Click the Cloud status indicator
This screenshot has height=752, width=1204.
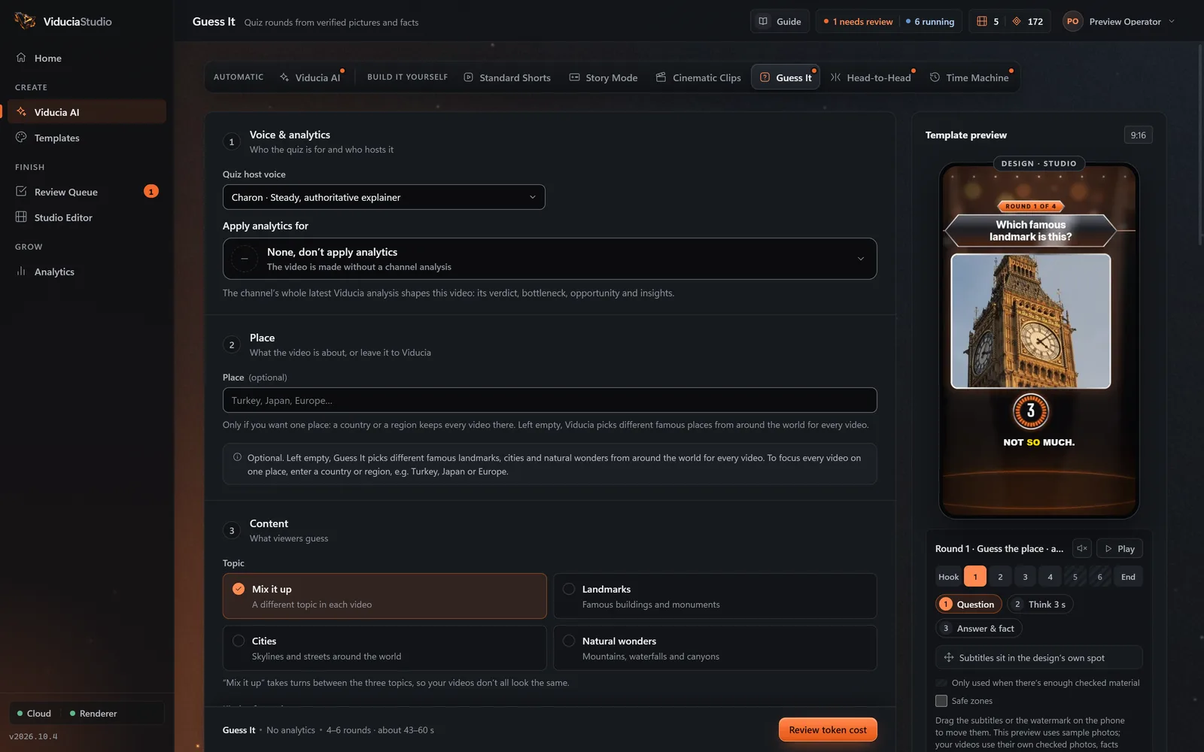coord(34,713)
